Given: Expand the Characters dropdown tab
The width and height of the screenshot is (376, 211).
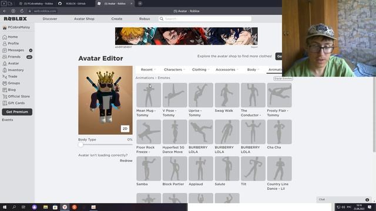Looking at the screenshot, I should [174, 70].
